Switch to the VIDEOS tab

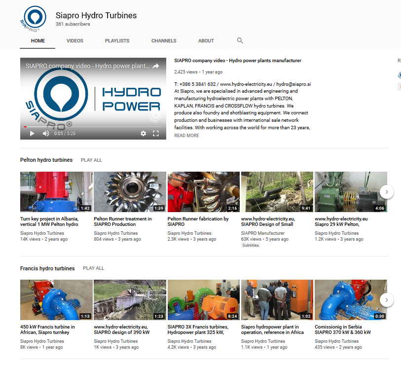pos(75,40)
